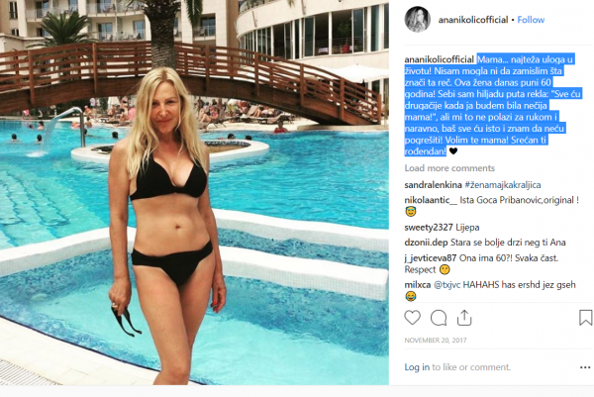This screenshot has height=397, width=594.
Task: Click Log in to like or comment
Action: tap(417, 367)
